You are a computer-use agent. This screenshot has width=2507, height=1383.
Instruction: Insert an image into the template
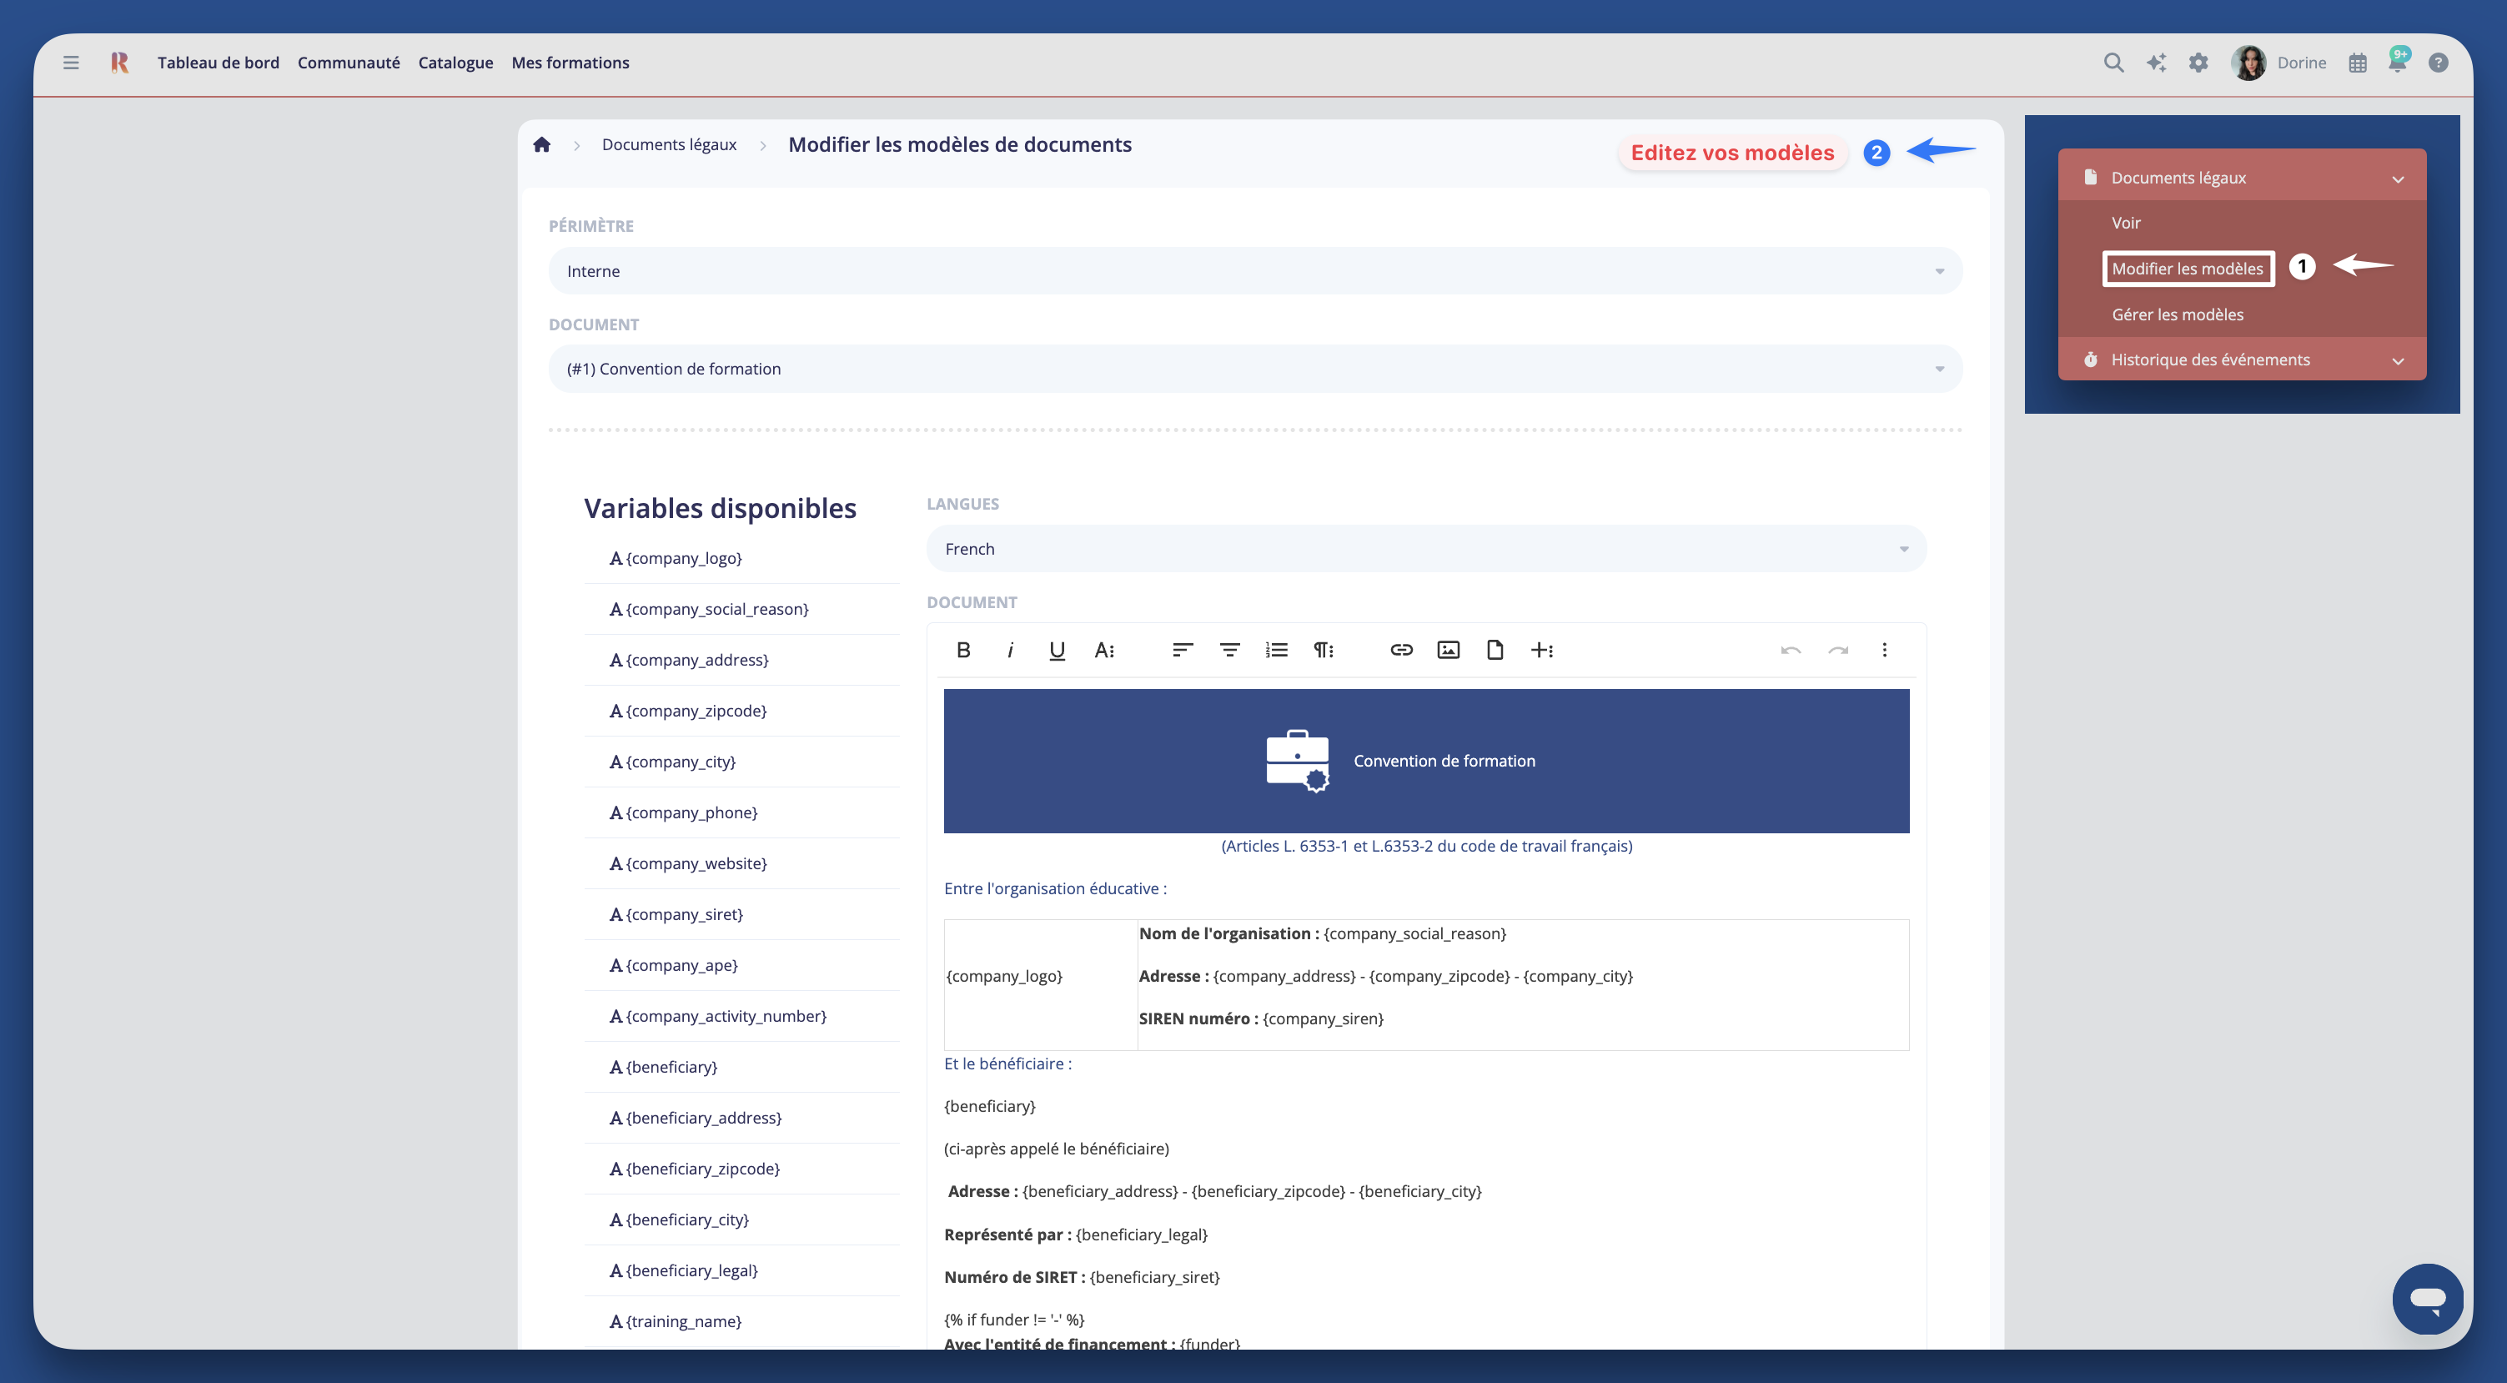(1449, 650)
